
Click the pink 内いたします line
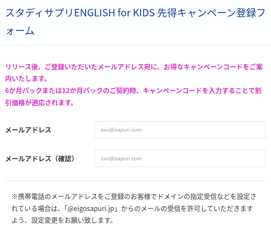tap(27, 79)
